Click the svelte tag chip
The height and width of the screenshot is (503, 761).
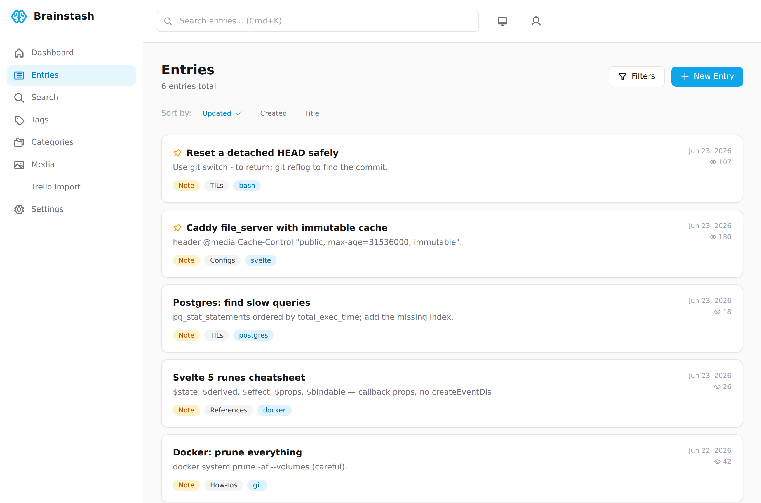click(261, 260)
